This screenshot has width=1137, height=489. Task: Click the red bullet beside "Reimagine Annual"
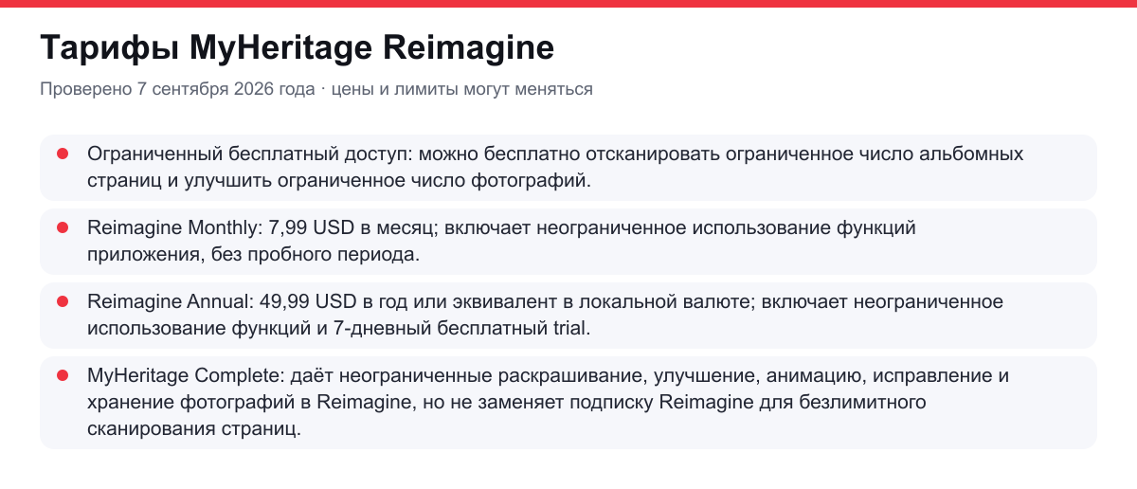(x=63, y=300)
